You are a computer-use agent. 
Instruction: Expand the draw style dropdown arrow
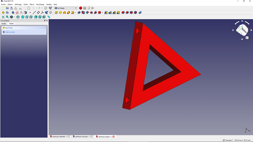[x=14, y=17]
